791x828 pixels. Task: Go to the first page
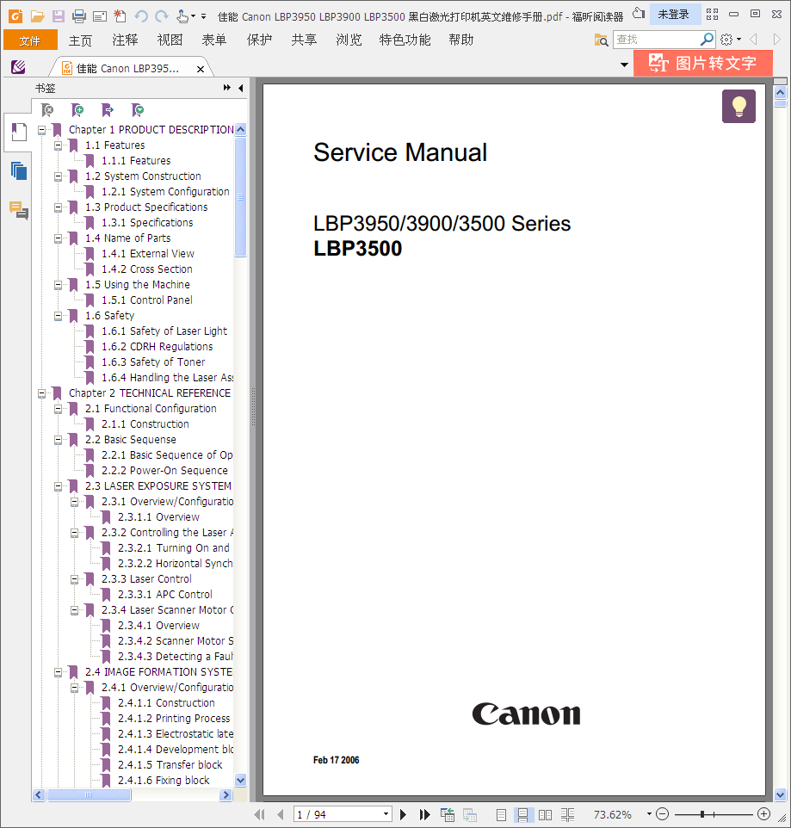coord(259,814)
